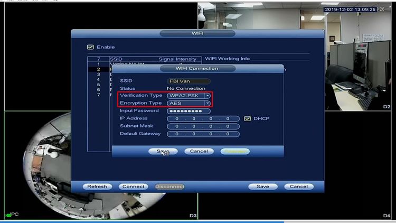Select the AES encryption combo box
Image resolution: width=396 pixels, height=223 pixels.
[188, 104]
